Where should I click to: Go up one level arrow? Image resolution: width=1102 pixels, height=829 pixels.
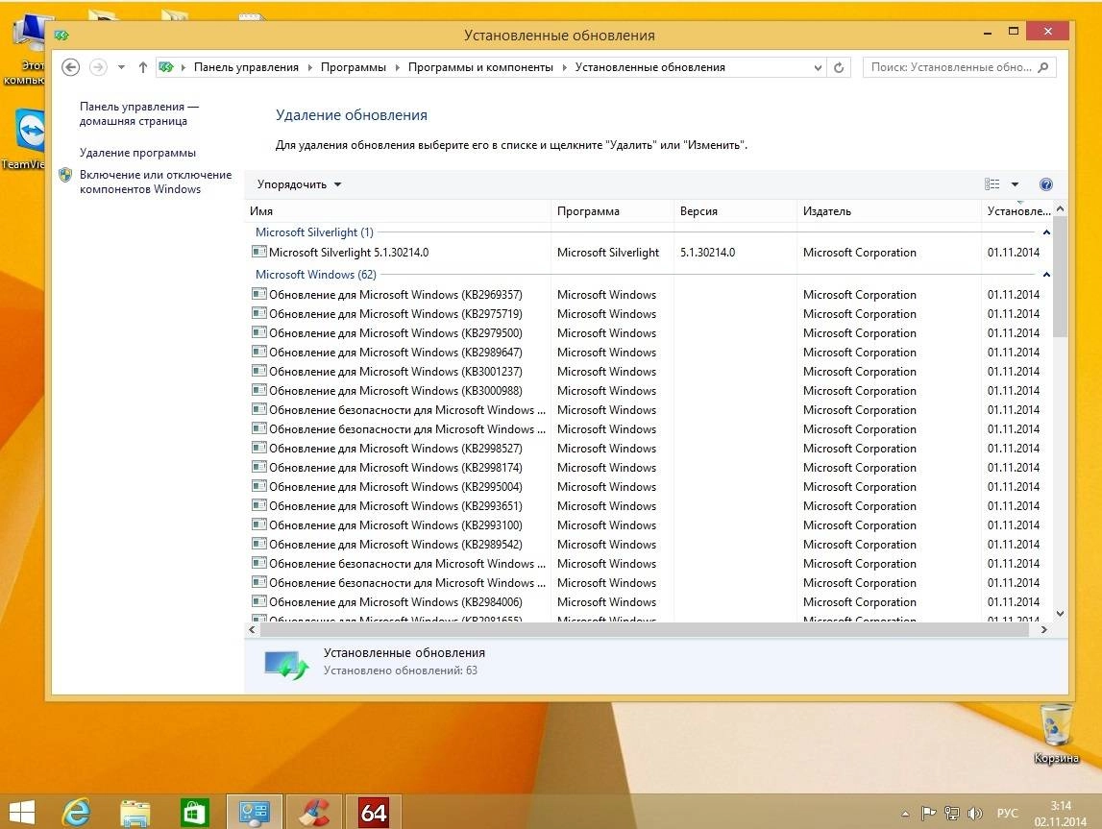142,67
